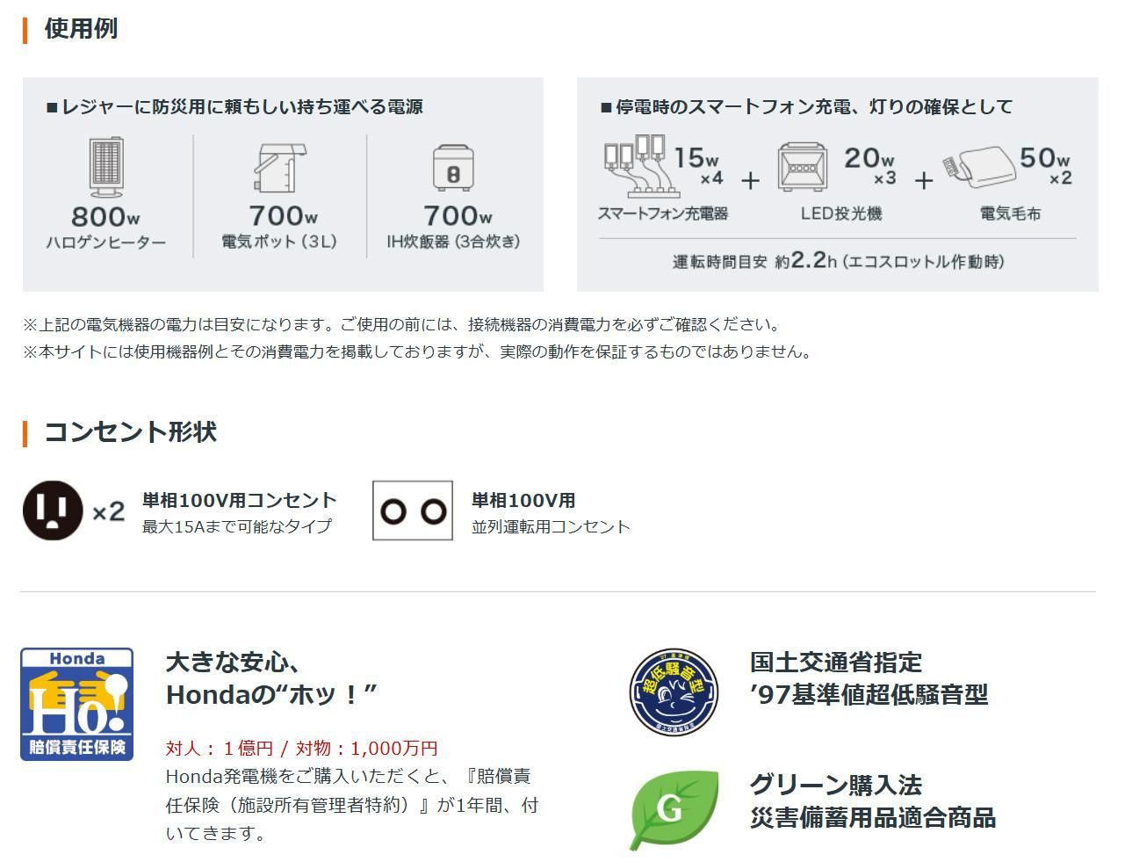Click the 電気ポット（3L） label

click(279, 242)
